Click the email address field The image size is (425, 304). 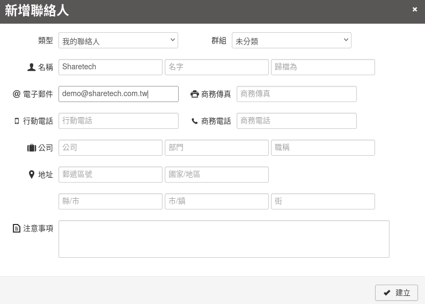coord(118,94)
